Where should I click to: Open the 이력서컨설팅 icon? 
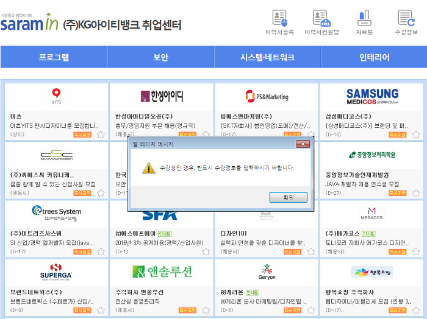[x=321, y=23]
